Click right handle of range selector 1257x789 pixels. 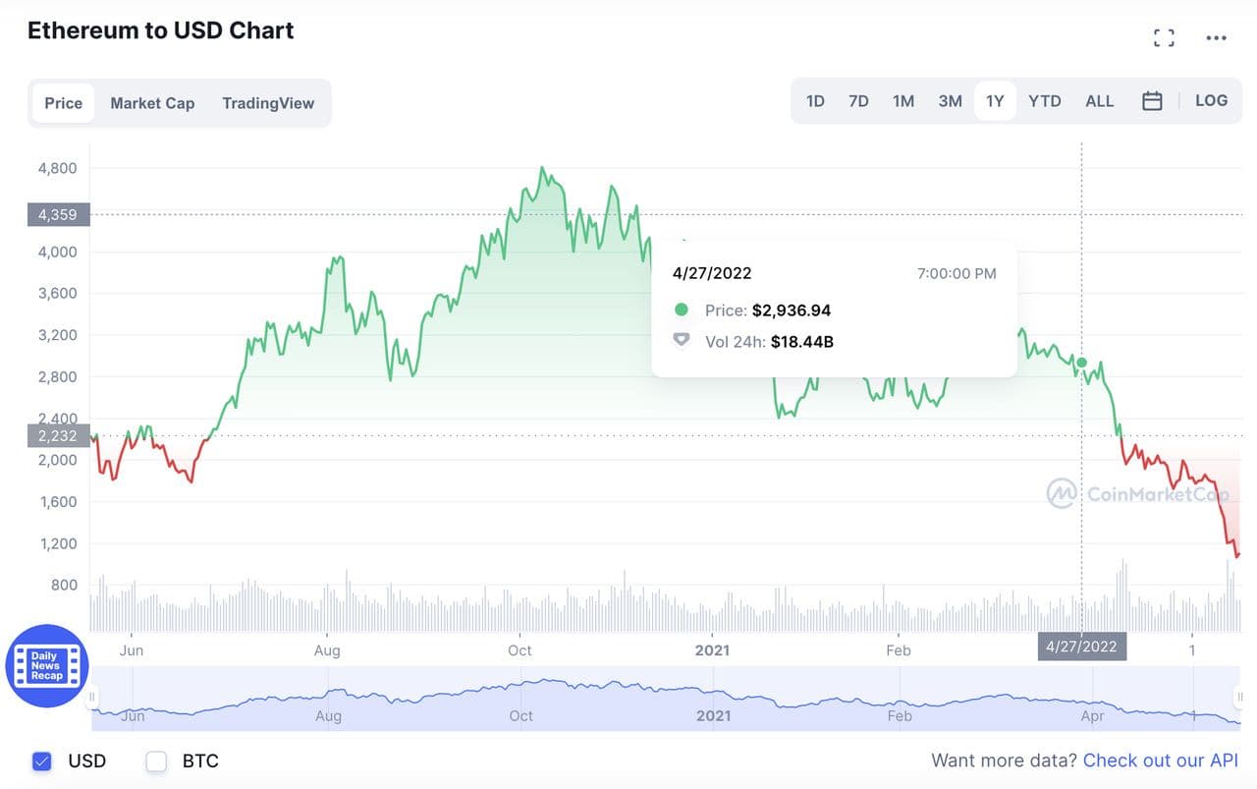[x=1239, y=698]
